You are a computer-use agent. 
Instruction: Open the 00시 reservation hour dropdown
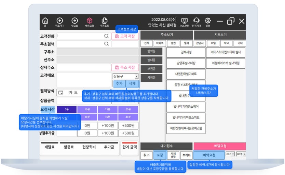coord(233,154)
